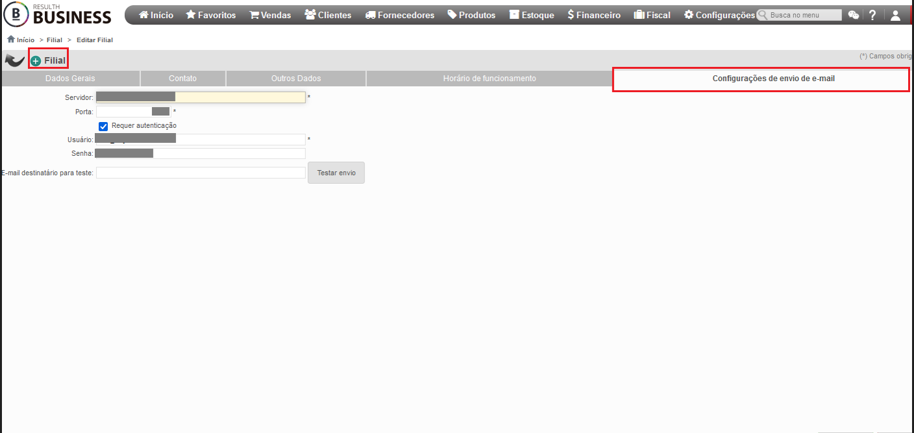Open the Favoritos menu
The width and height of the screenshot is (914, 433).
tap(211, 15)
